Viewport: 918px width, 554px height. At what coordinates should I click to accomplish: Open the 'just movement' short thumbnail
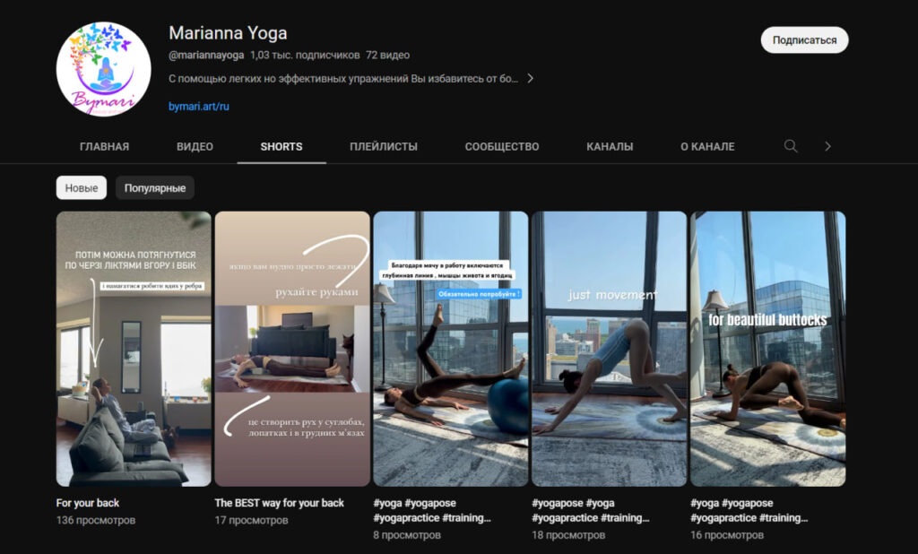click(609, 348)
